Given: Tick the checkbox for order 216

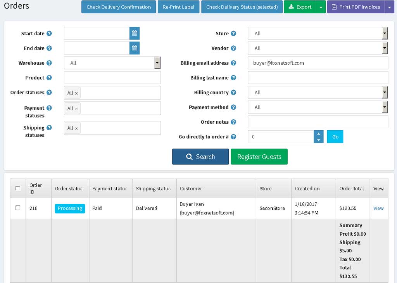Looking at the screenshot, I should (x=18, y=208).
